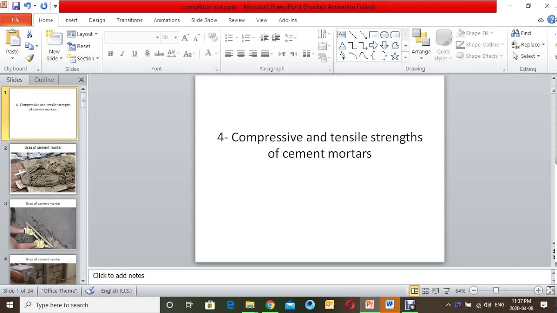
Task: Select the Text Box shape icon
Action: [x=342, y=35]
